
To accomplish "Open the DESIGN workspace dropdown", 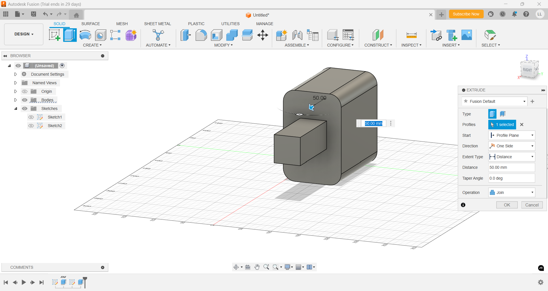I will coord(24,34).
